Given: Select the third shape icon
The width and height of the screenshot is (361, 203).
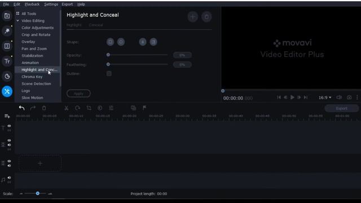Looking at the screenshot, I should click(143, 42).
